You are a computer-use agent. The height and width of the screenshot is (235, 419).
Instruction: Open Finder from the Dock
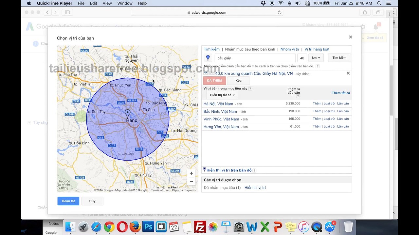click(70, 227)
